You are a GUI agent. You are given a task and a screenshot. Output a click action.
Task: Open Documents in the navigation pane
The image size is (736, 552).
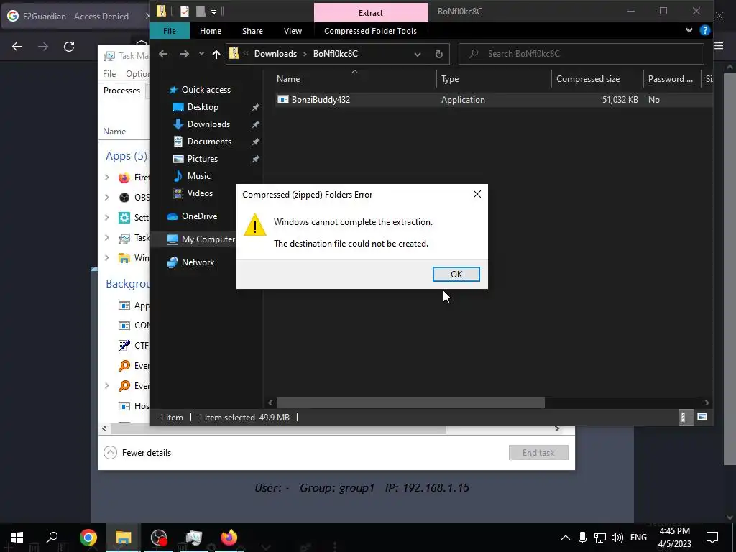pos(209,142)
